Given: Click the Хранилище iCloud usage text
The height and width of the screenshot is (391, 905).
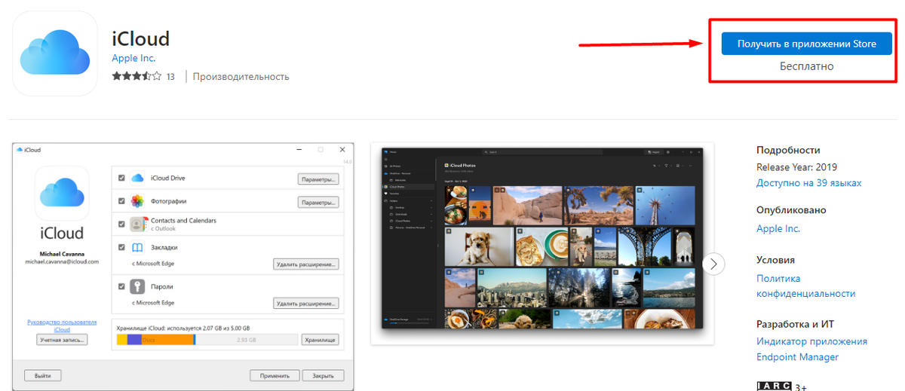Looking at the screenshot, I should 183,328.
